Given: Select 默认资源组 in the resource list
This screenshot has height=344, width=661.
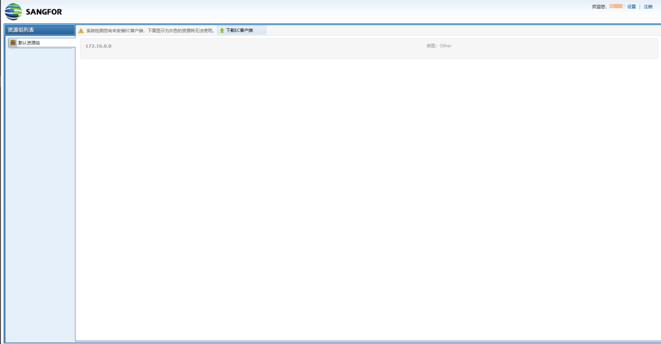Looking at the screenshot, I should click(x=29, y=43).
